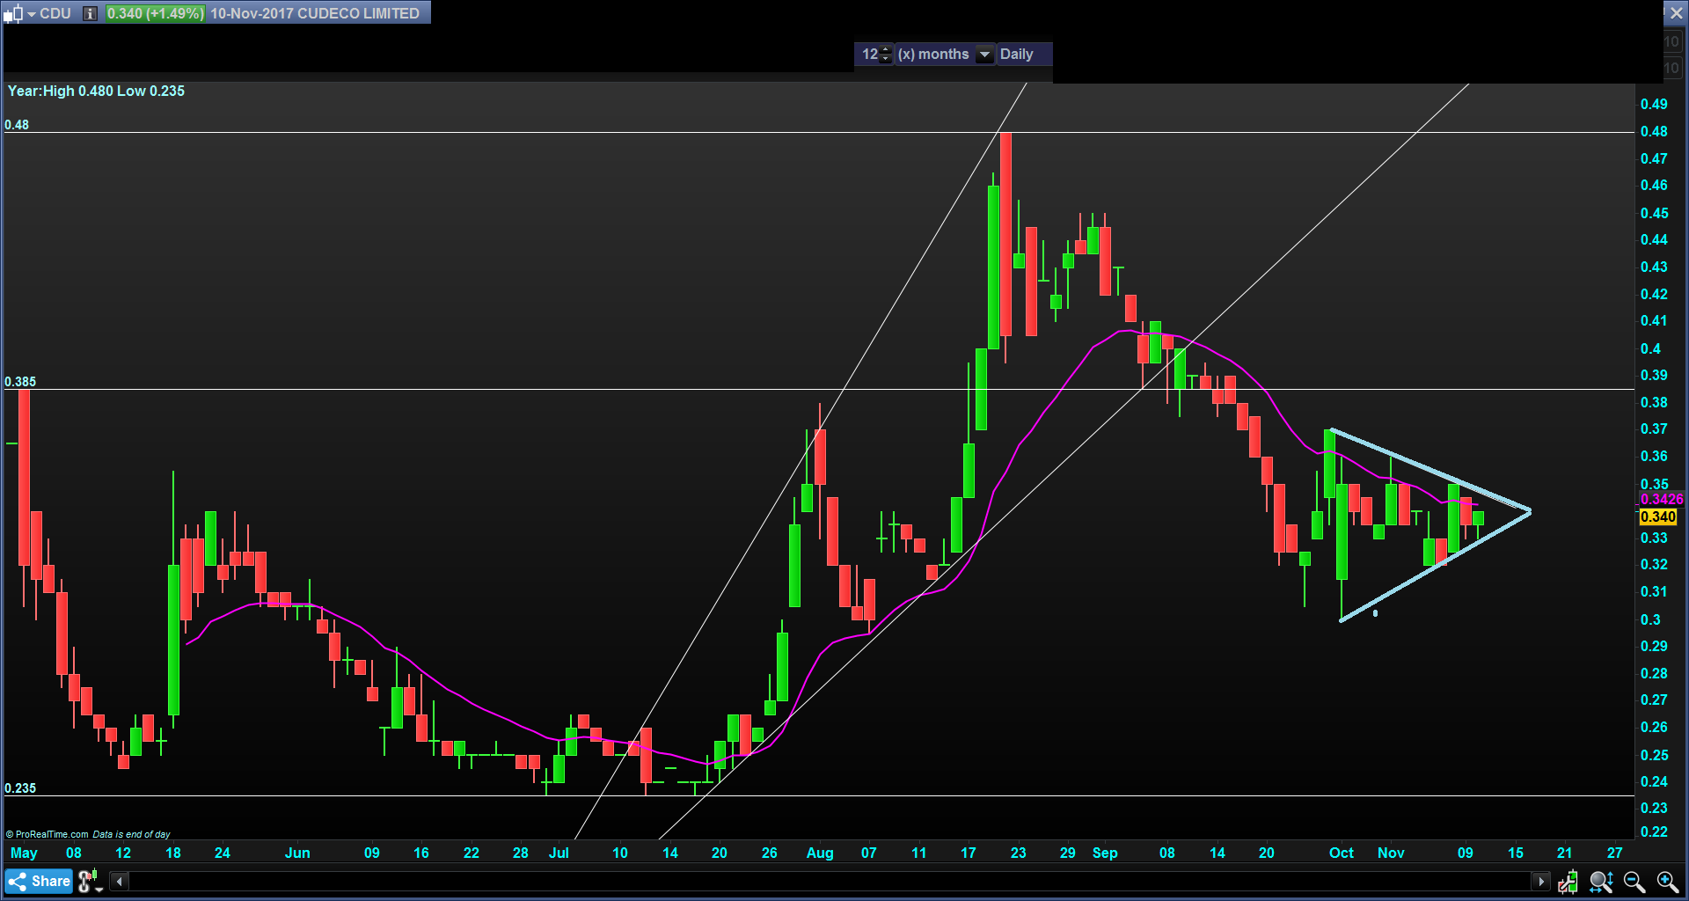Click the 12 period value field
1689x901 pixels.
[869, 54]
